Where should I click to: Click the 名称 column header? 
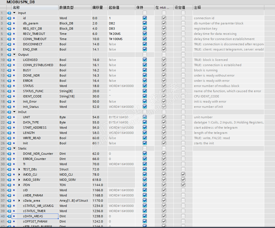[x=35, y=7]
